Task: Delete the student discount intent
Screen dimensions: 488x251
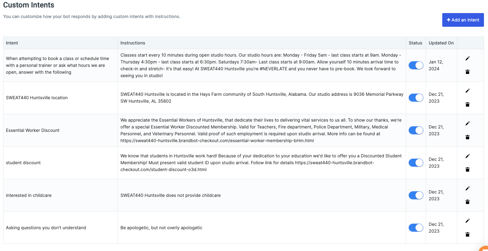Action: click(x=467, y=170)
